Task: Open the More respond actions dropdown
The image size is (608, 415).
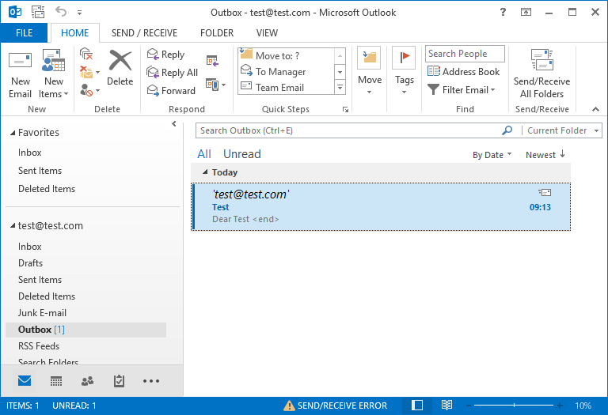Action: click(216, 85)
